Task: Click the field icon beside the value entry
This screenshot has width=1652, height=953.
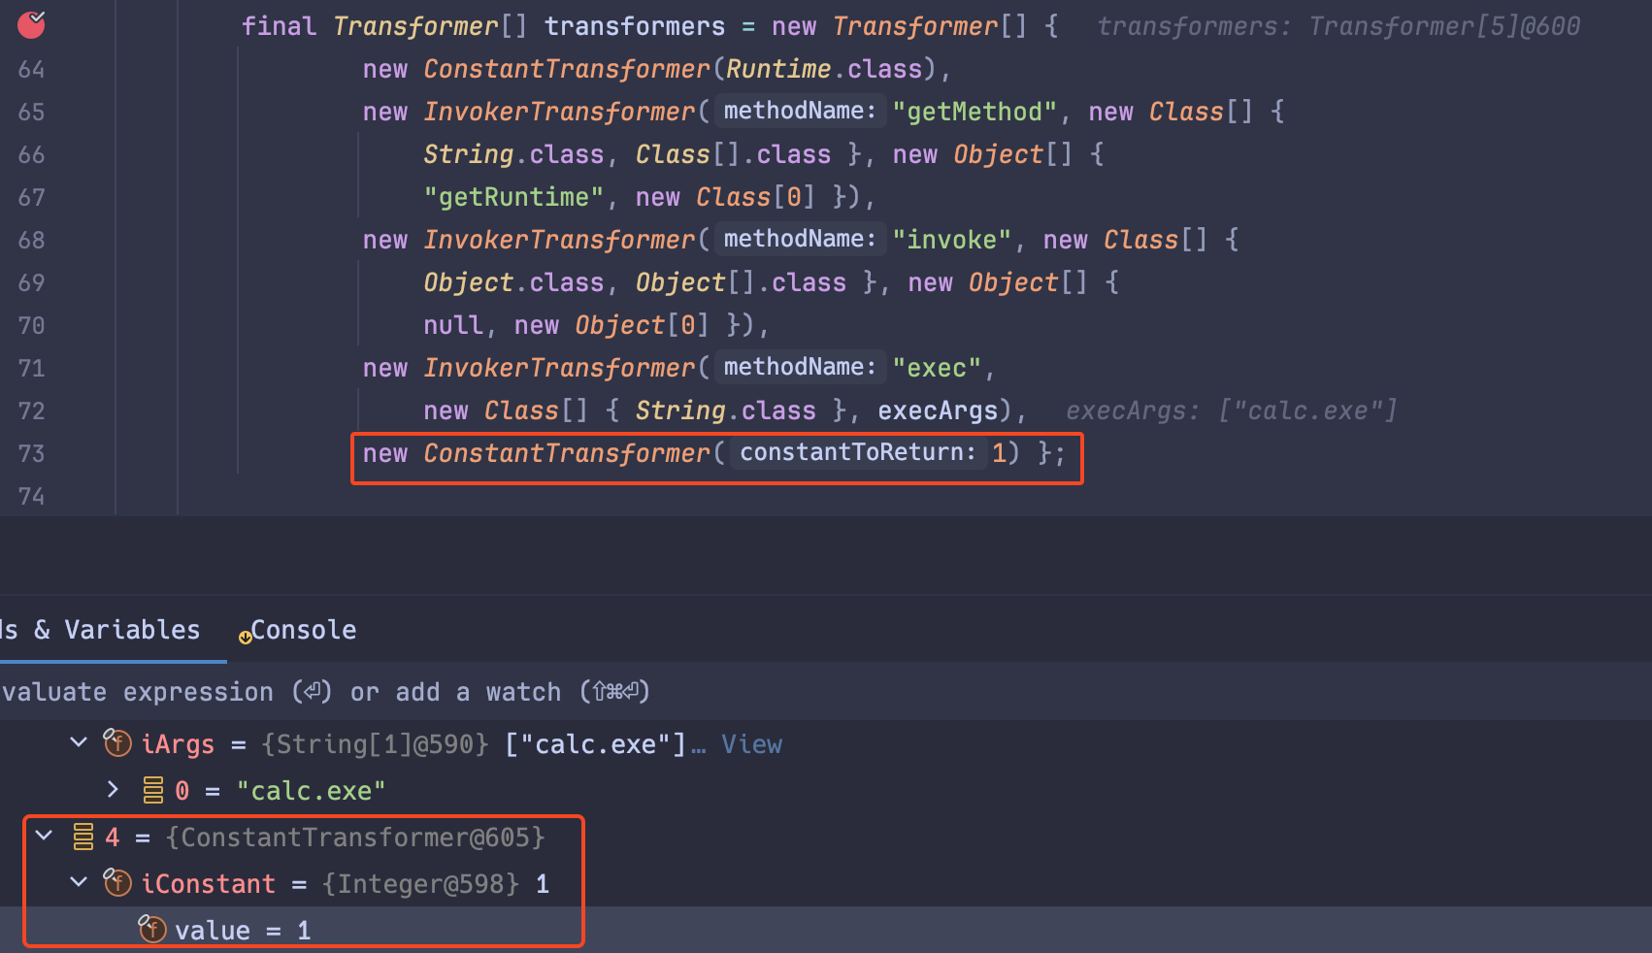Action: click(x=152, y=929)
